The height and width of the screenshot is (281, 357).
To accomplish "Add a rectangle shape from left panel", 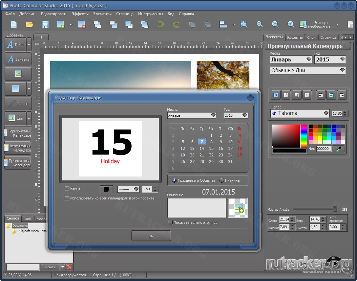I will click(15, 88).
